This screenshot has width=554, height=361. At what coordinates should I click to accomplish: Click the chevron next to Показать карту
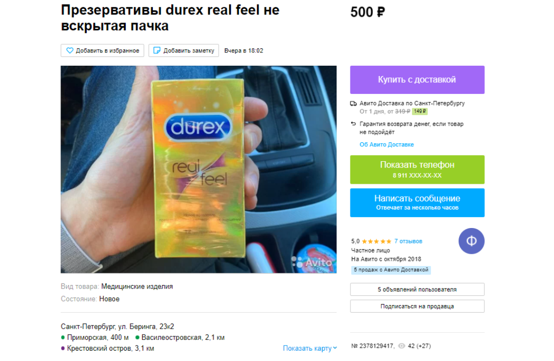click(335, 348)
